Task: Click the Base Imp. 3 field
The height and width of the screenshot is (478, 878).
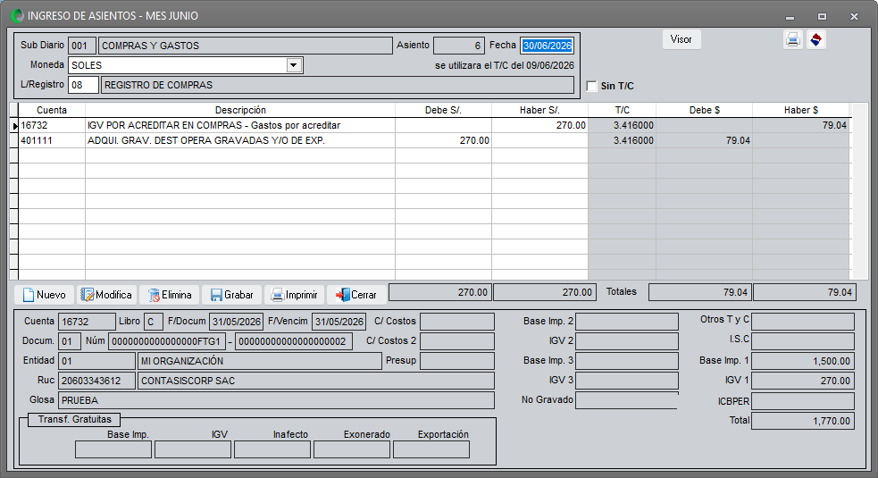Action: point(627,361)
